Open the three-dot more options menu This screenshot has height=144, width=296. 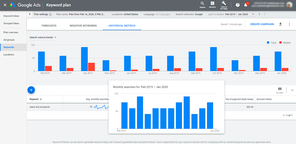[x=289, y=24]
